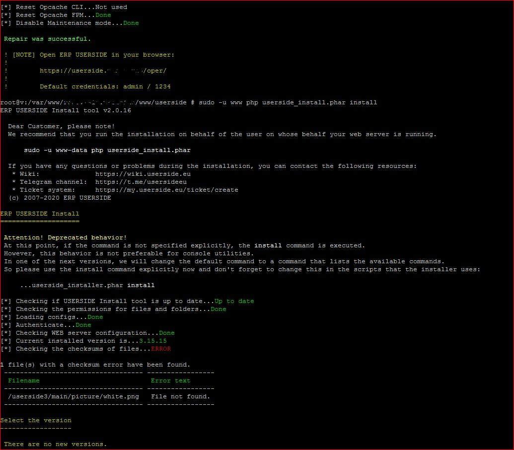Image resolution: width=514 pixels, height=450 pixels.
Task: Click the wiki.userside.eu URL
Action: point(143,174)
